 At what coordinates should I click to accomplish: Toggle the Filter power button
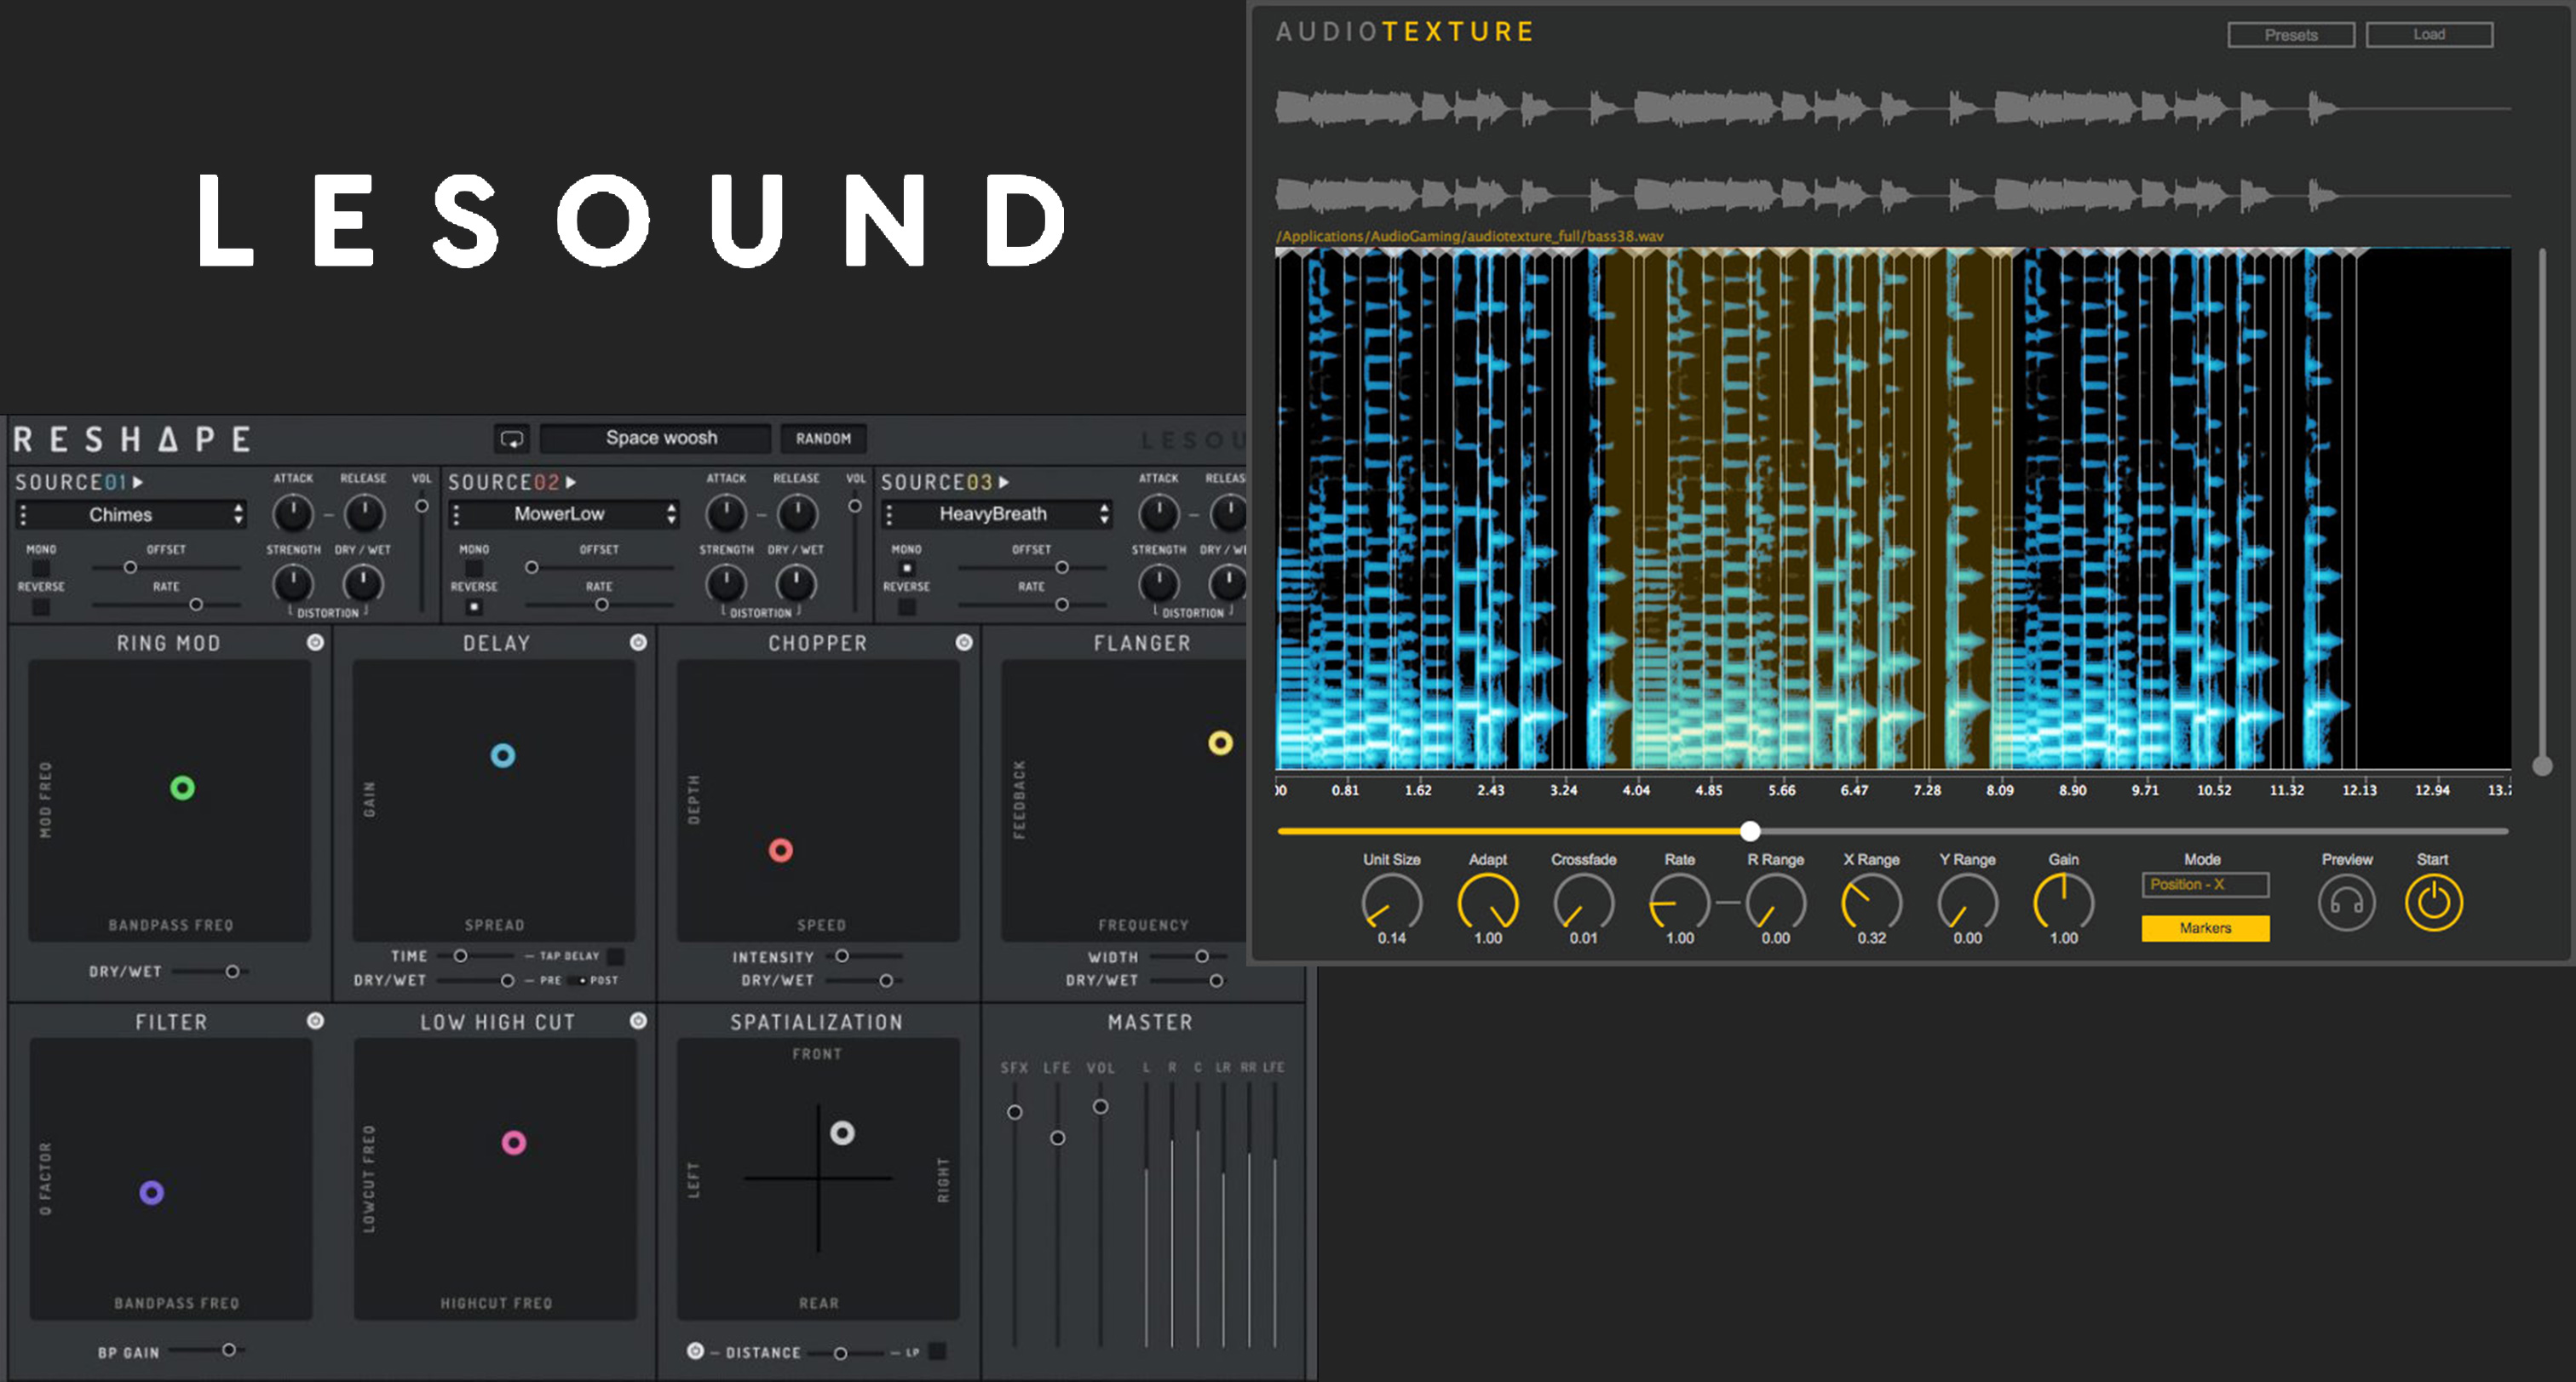(315, 1020)
